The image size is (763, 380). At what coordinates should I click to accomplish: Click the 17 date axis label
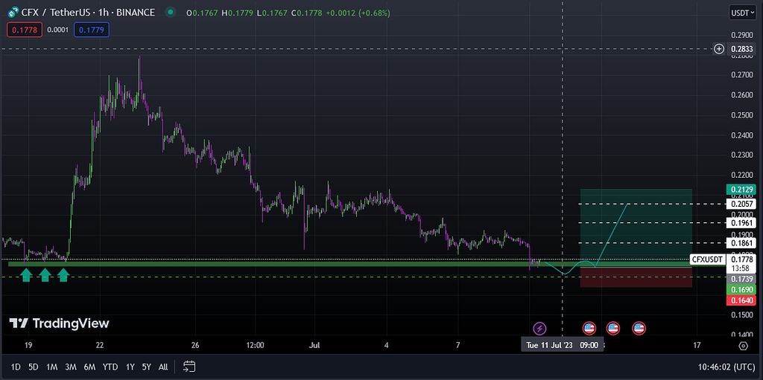697,346
